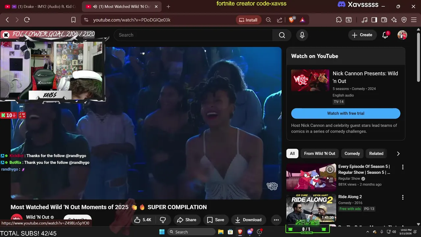
Task: Toggle the browser sidebar panel icon
Action: point(374,20)
